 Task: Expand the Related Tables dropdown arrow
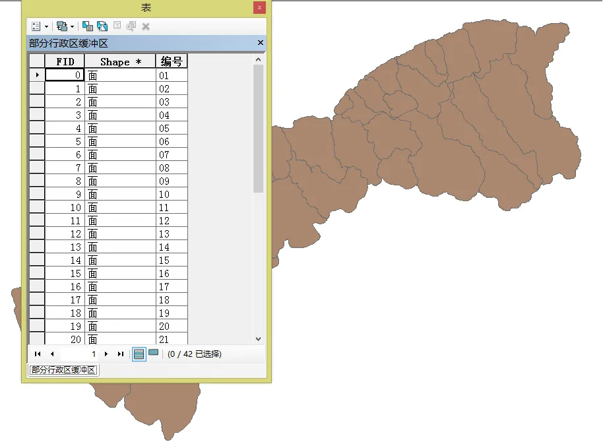coord(72,26)
